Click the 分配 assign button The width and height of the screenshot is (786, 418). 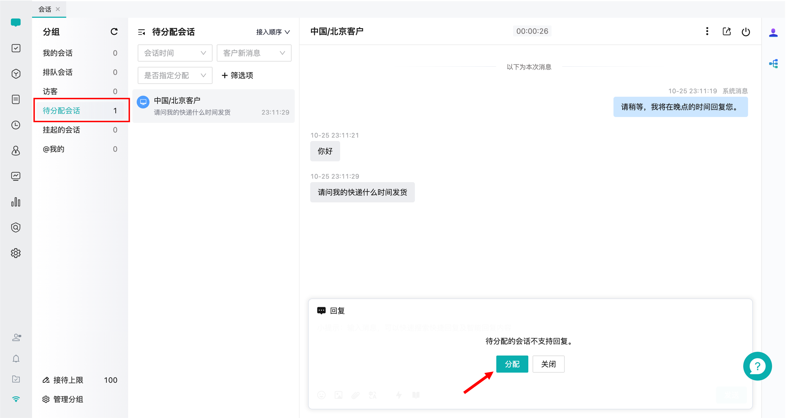point(512,364)
